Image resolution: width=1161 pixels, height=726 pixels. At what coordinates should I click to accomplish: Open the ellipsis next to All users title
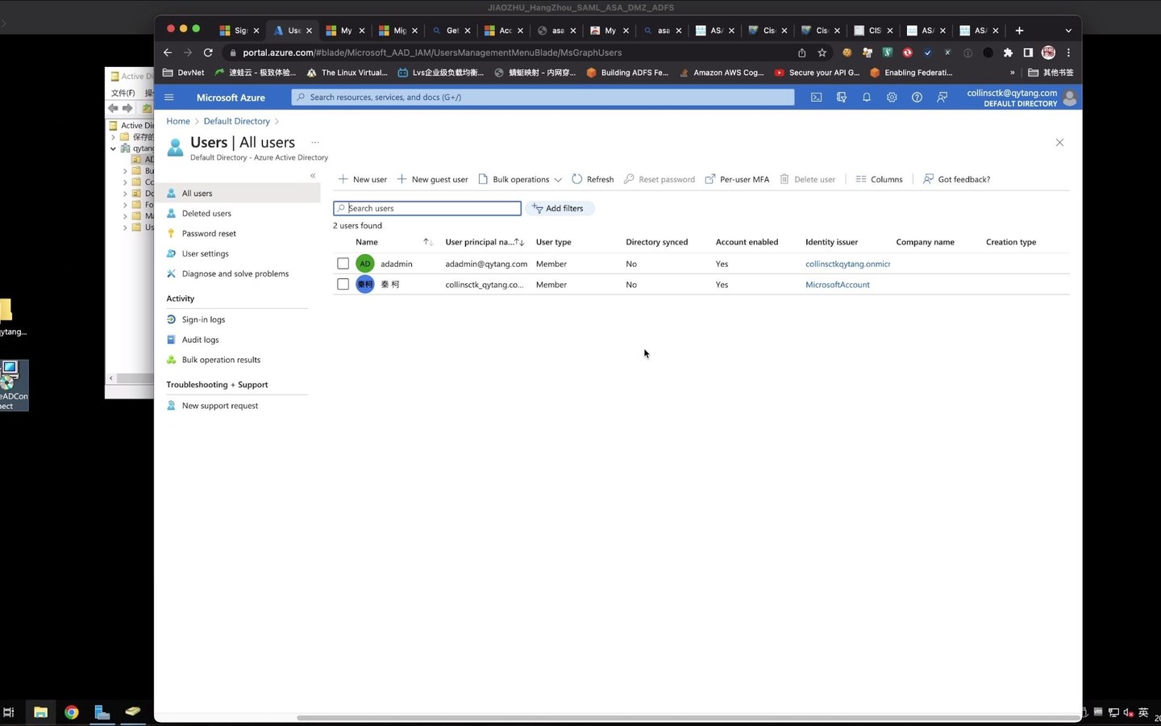(x=315, y=142)
